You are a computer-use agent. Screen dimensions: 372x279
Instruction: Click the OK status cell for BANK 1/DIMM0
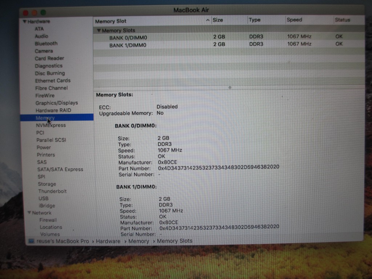[339, 44]
